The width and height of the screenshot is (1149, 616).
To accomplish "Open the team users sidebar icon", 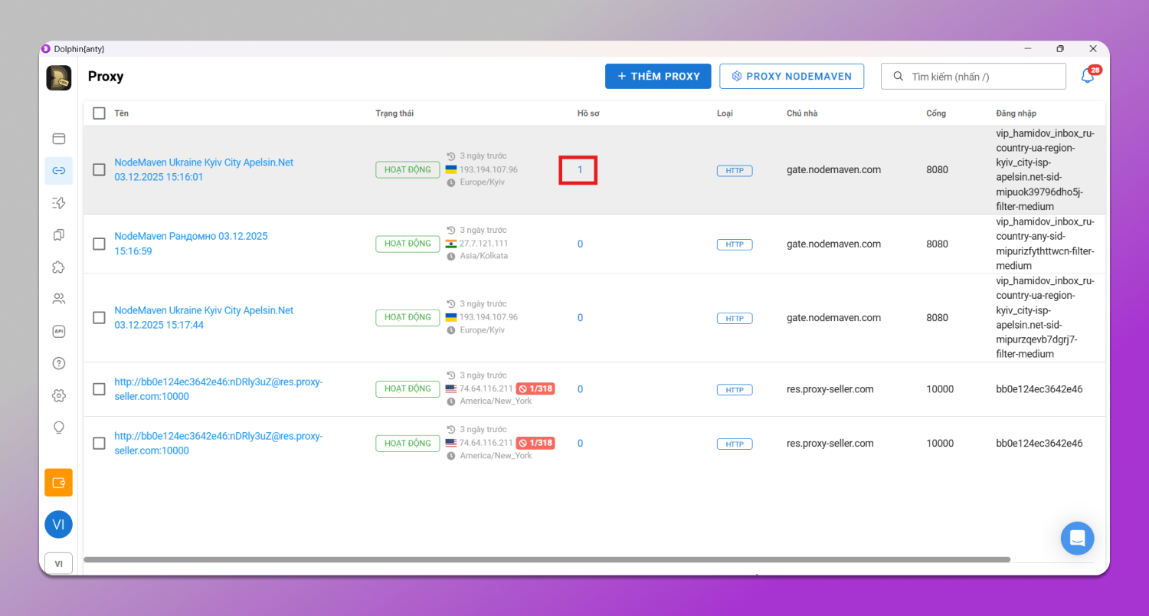I will pos(58,299).
